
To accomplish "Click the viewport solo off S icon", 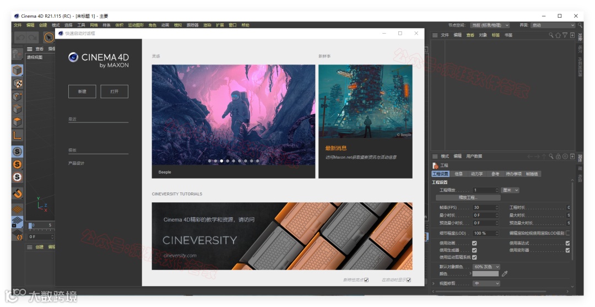I will tap(18, 152).
